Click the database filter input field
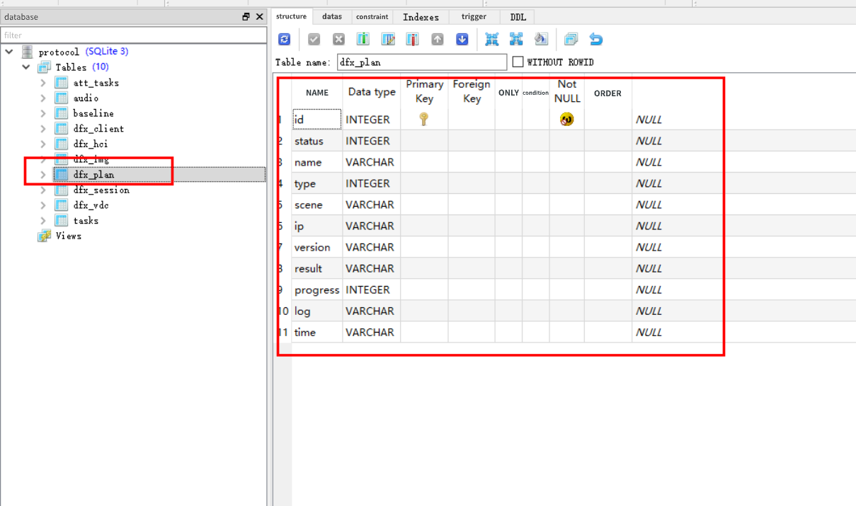The image size is (856, 506). (133, 35)
